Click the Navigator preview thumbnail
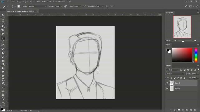Image resolution: width=200 pixels, height=112 pixels. click(182, 27)
